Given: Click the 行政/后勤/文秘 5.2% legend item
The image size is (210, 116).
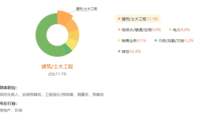Looking at the screenshot, I should tap(174, 40).
